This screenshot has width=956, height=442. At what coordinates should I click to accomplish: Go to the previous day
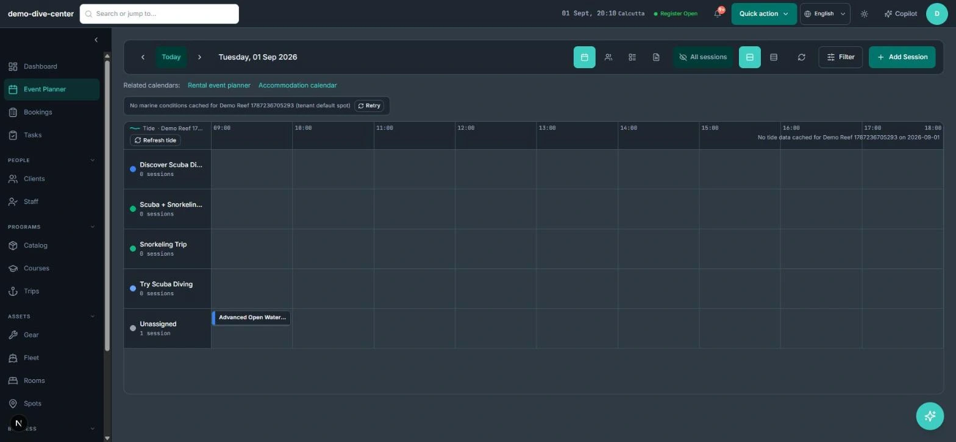click(x=143, y=57)
